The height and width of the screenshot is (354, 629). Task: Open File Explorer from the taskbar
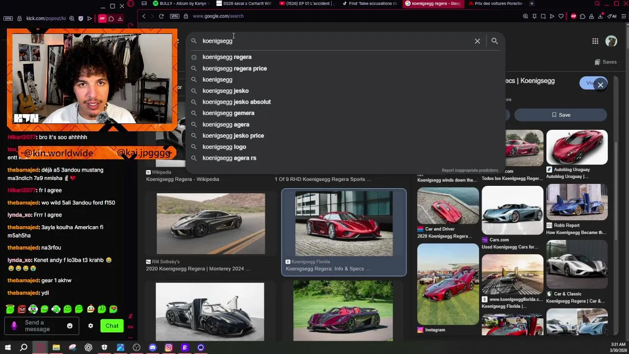click(56, 348)
